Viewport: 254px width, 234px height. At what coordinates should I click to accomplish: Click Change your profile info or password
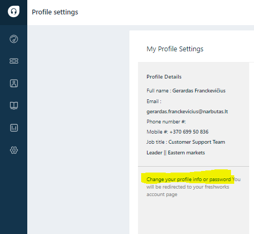[x=189, y=180]
